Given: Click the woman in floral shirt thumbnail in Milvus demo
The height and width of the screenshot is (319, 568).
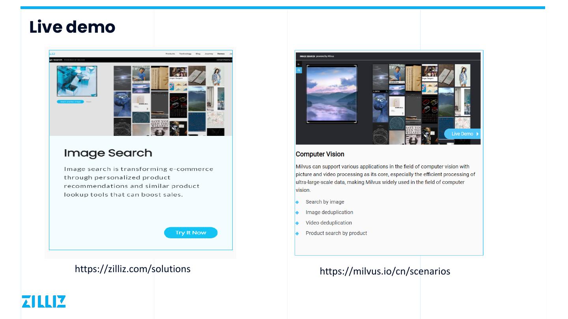Looking at the screenshot, I should point(463,75).
